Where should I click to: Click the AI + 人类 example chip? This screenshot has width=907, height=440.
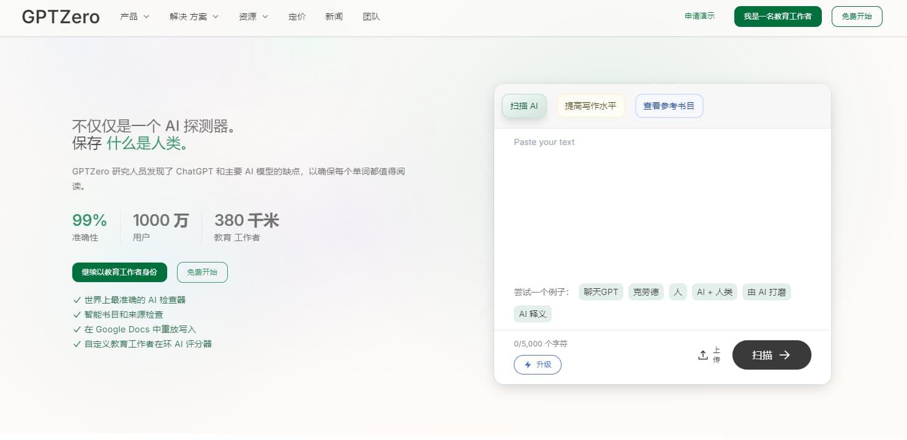click(714, 292)
